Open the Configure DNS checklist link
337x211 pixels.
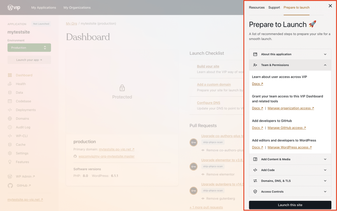(x=208, y=103)
